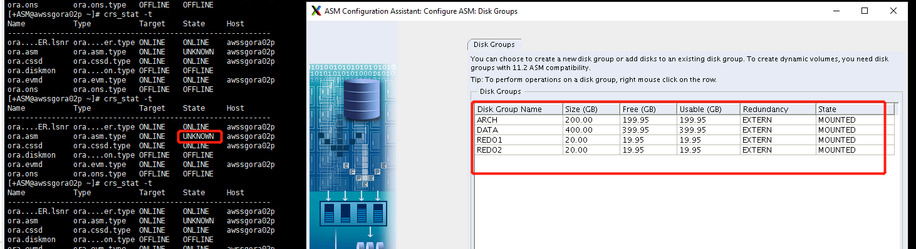Click the State column header
916x249 pixels.
point(855,109)
